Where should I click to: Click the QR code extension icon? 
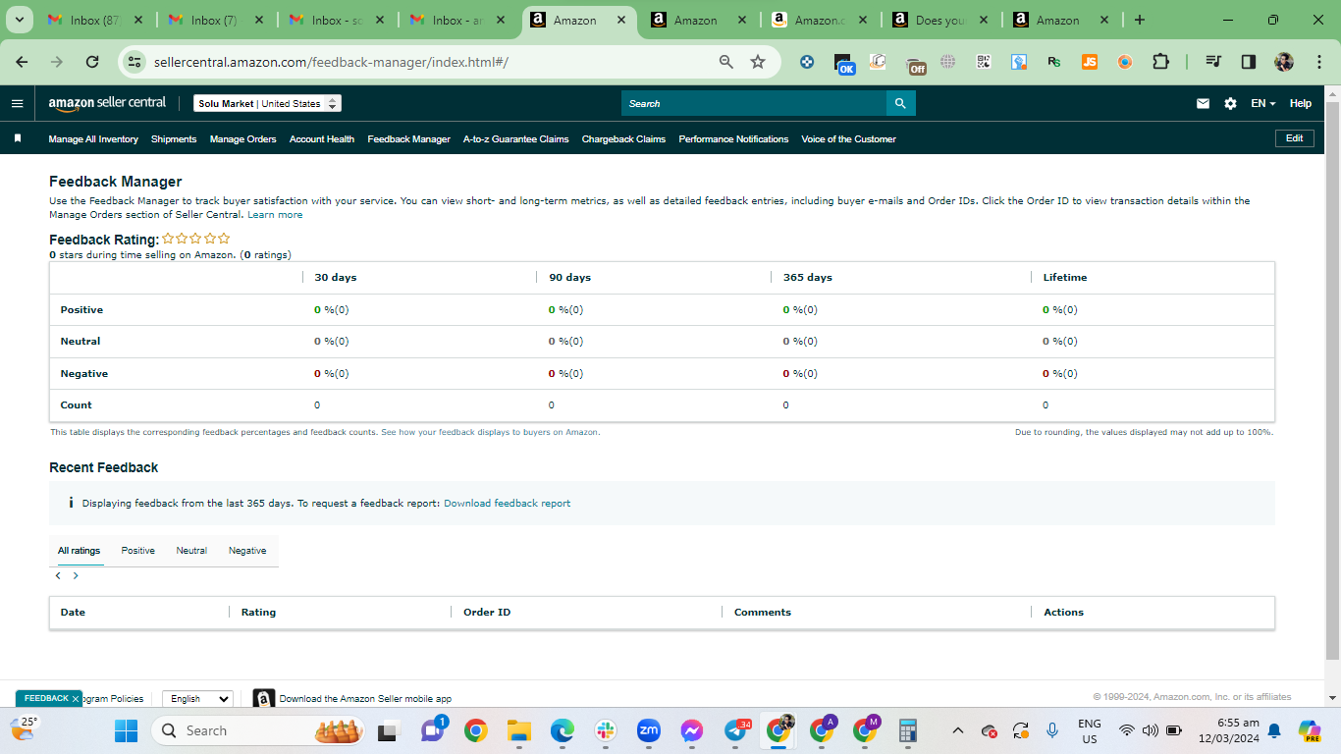coord(984,62)
